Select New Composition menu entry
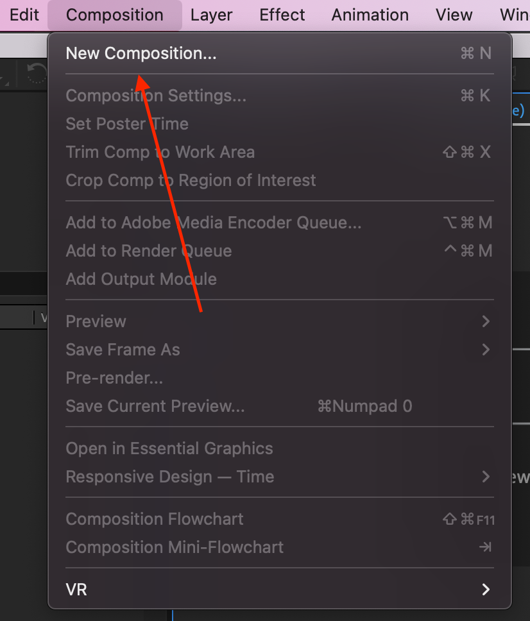The width and height of the screenshot is (530, 621). pos(141,54)
